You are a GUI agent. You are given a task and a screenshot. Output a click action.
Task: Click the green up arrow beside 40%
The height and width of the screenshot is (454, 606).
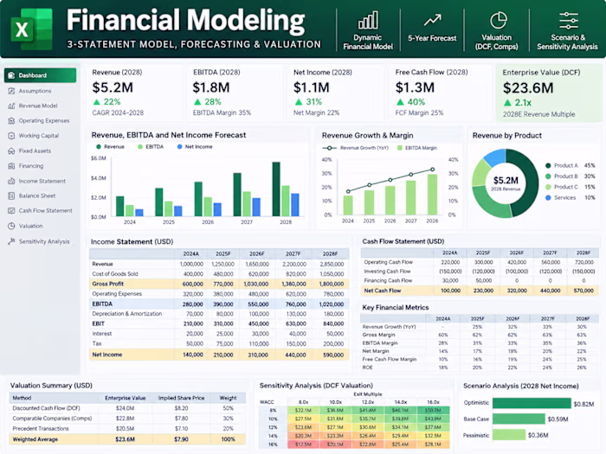click(x=400, y=102)
